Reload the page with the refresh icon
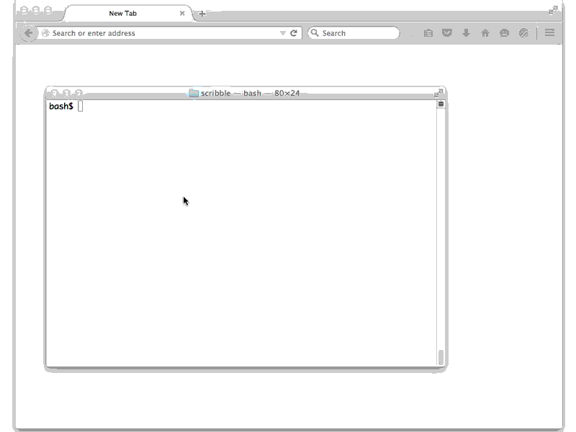The image size is (576, 432). (x=294, y=33)
